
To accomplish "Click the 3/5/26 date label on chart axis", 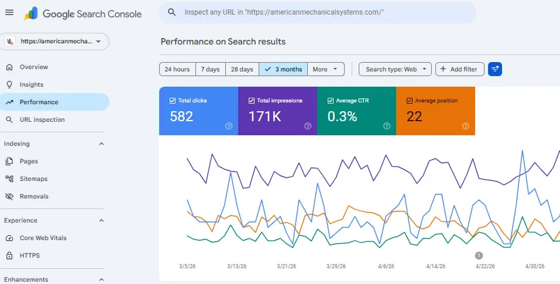I will coord(187,266).
